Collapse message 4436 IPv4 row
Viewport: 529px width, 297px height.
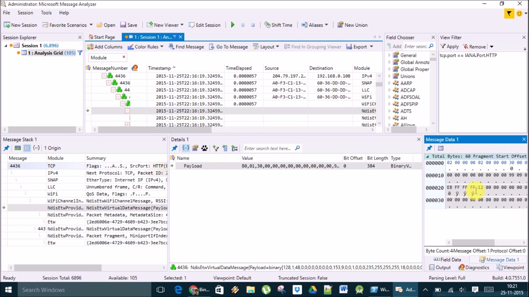pos(104,76)
